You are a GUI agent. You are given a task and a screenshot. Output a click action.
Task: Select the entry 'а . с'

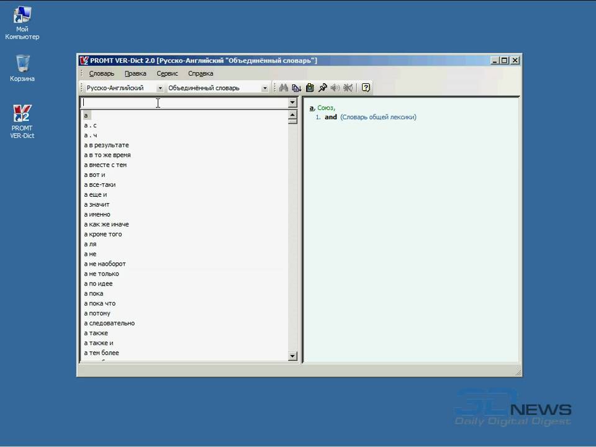pos(91,125)
